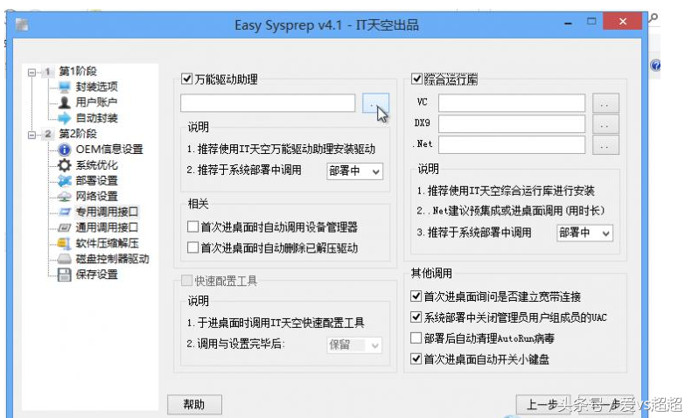This screenshot has width=692, height=418.
Task: Select 自动封装 in the tree
Action: coord(96,118)
